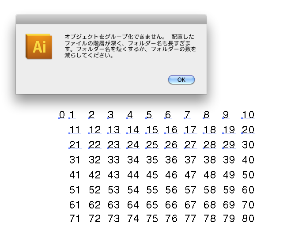
Task: Click the number "50"
Action: 248,175
